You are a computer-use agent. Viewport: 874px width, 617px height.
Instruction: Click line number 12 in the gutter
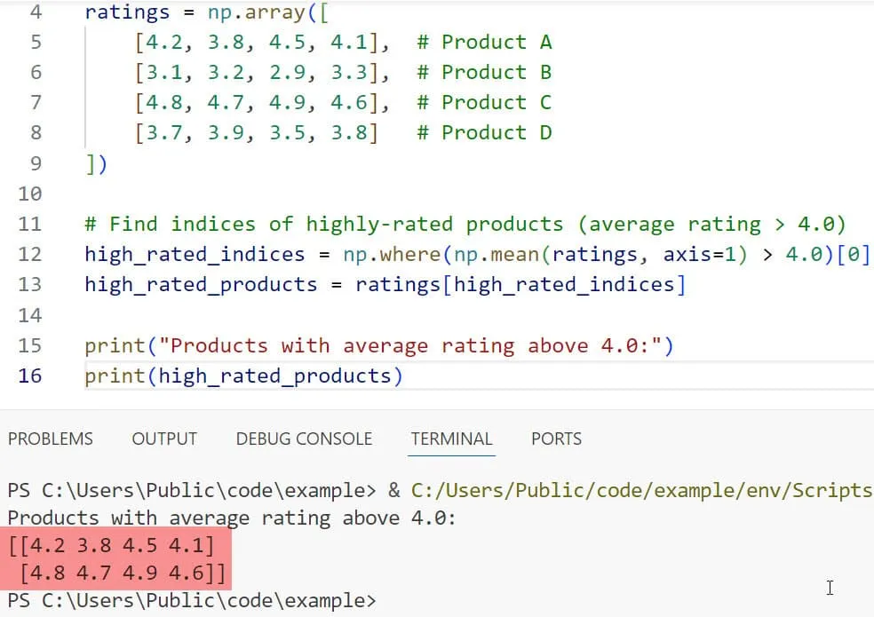click(29, 254)
